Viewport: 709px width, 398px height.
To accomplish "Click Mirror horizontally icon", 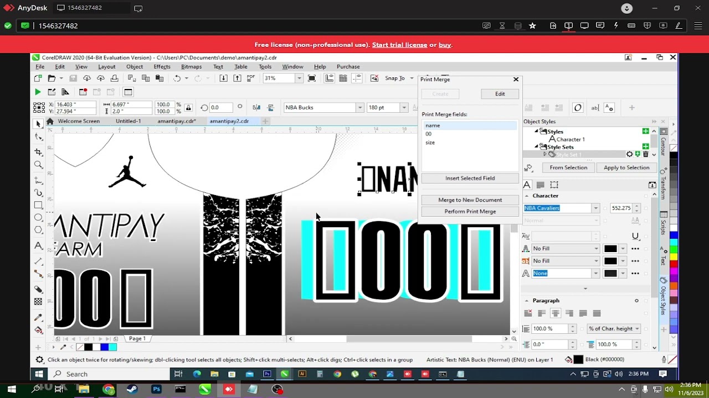I will coord(256,107).
